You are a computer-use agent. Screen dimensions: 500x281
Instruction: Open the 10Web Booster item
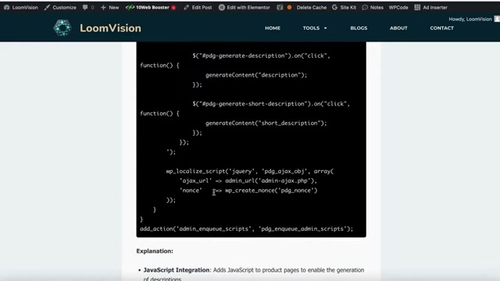[x=151, y=7]
